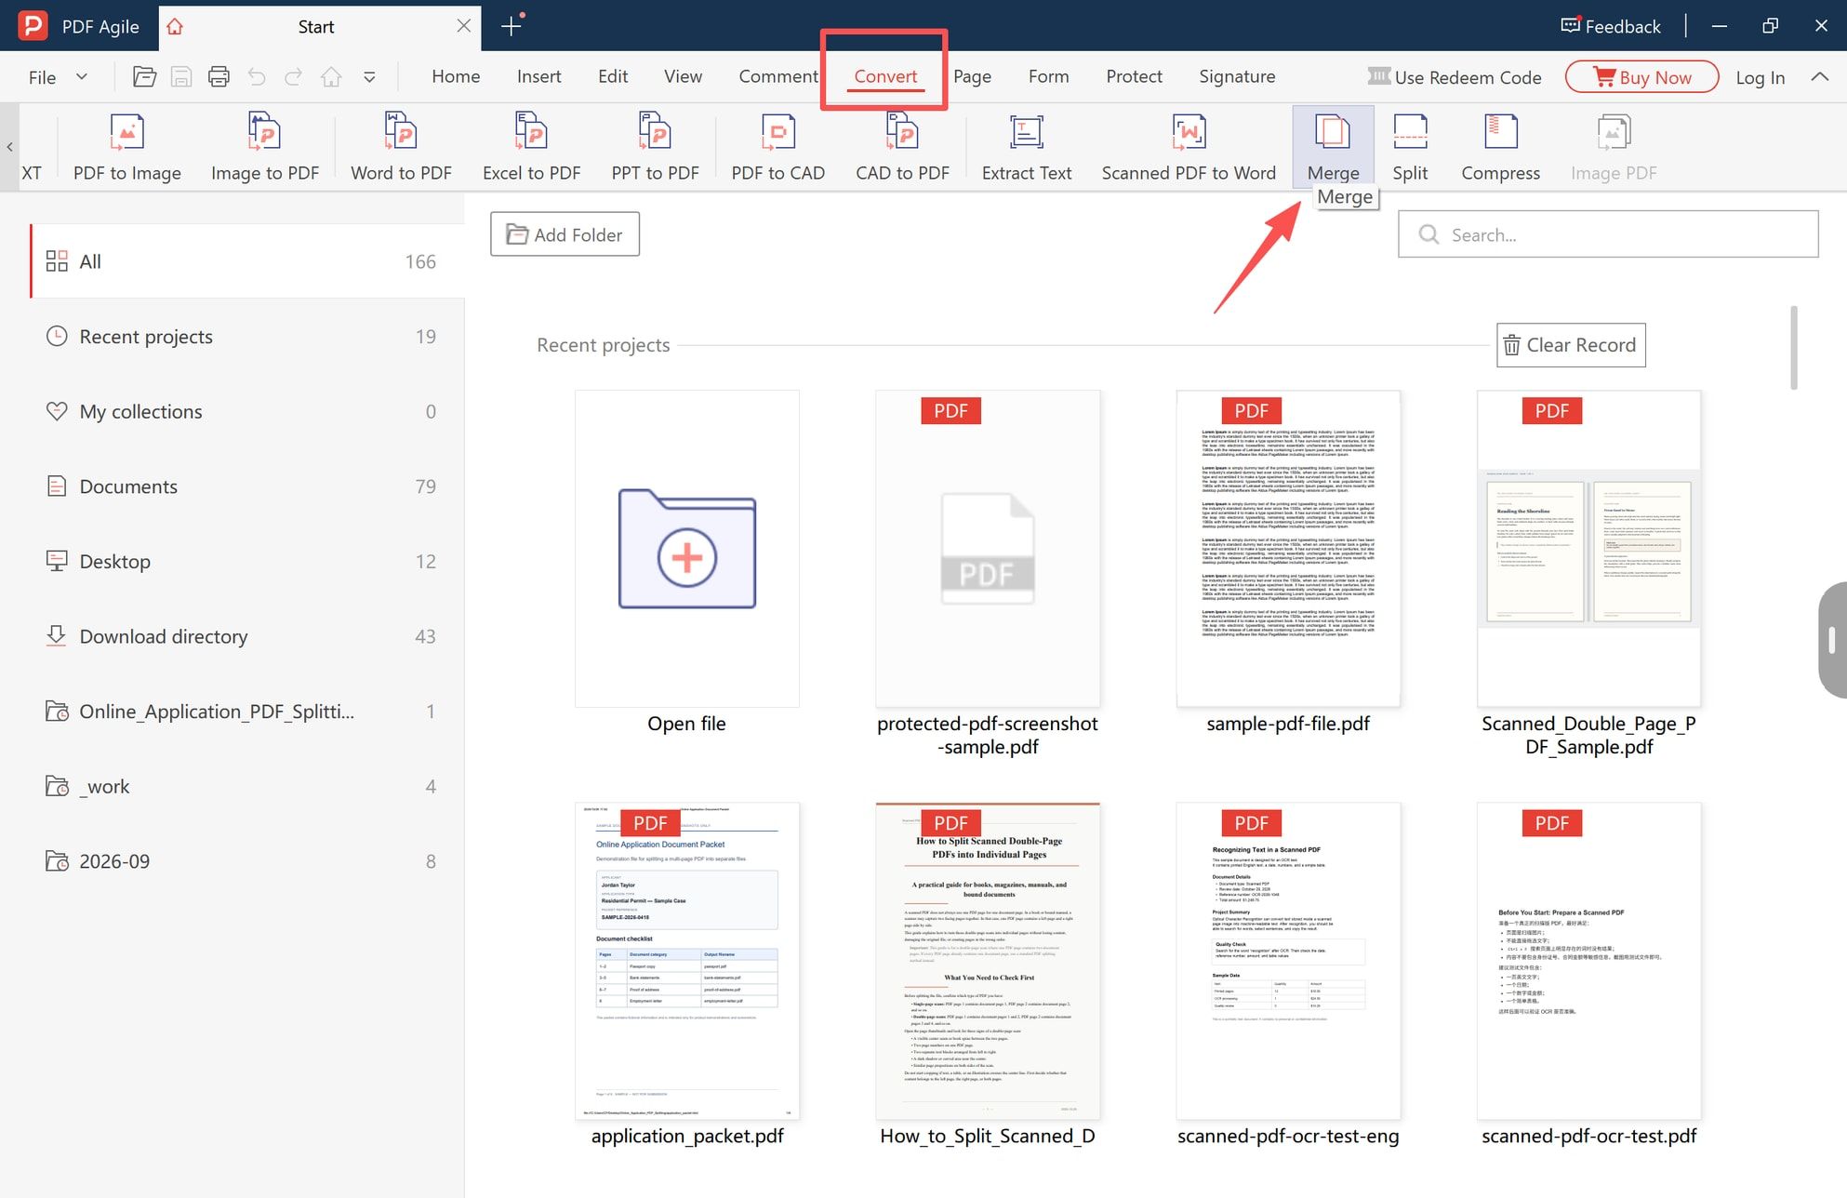Select the Compress tool

pos(1500,147)
